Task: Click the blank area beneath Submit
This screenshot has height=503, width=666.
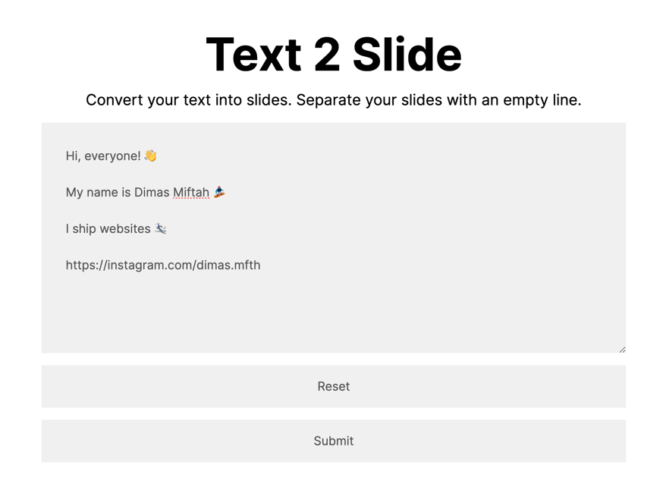Action: point(334,486)
